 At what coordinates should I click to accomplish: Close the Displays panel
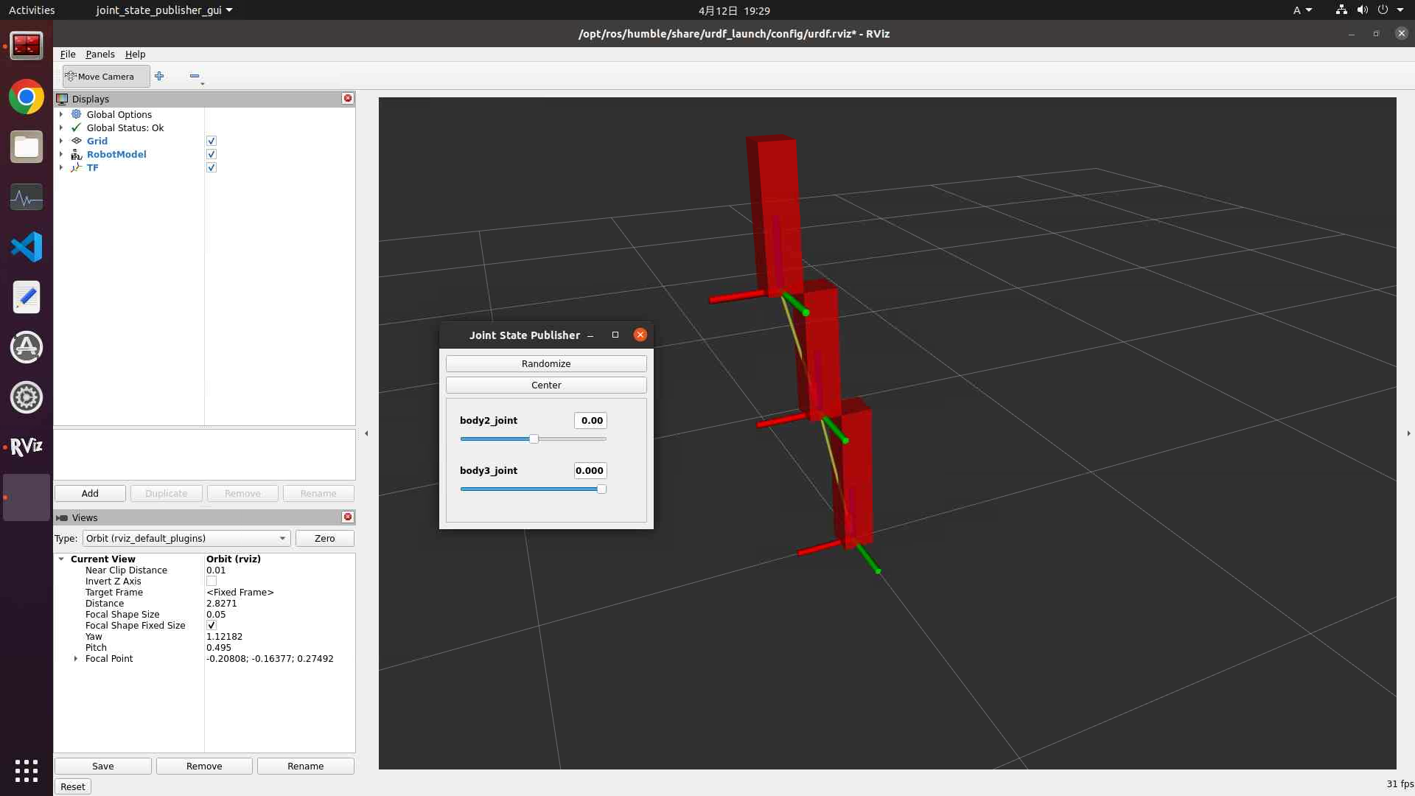coord(348,99)
